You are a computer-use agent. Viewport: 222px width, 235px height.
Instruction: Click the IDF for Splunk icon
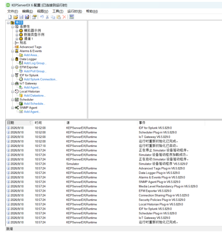pyautogui.click(x=17, y=75)
